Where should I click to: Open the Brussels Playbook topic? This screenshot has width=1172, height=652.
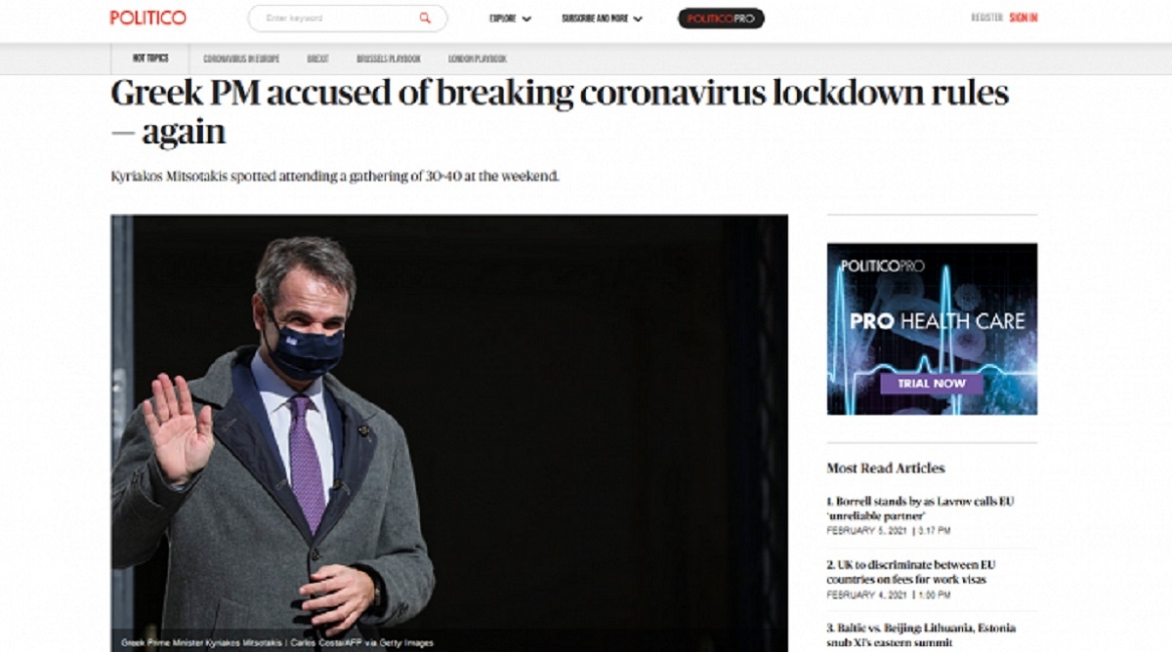tap(389, 59)
